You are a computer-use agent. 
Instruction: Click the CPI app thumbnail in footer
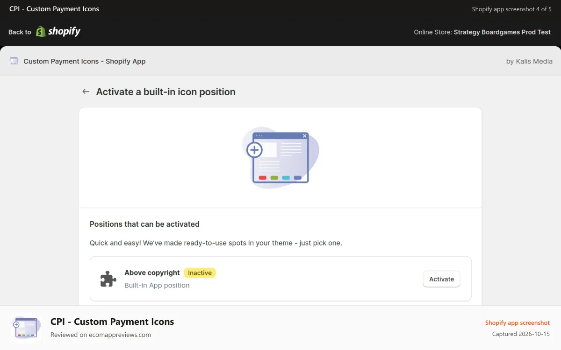[26, 328]
